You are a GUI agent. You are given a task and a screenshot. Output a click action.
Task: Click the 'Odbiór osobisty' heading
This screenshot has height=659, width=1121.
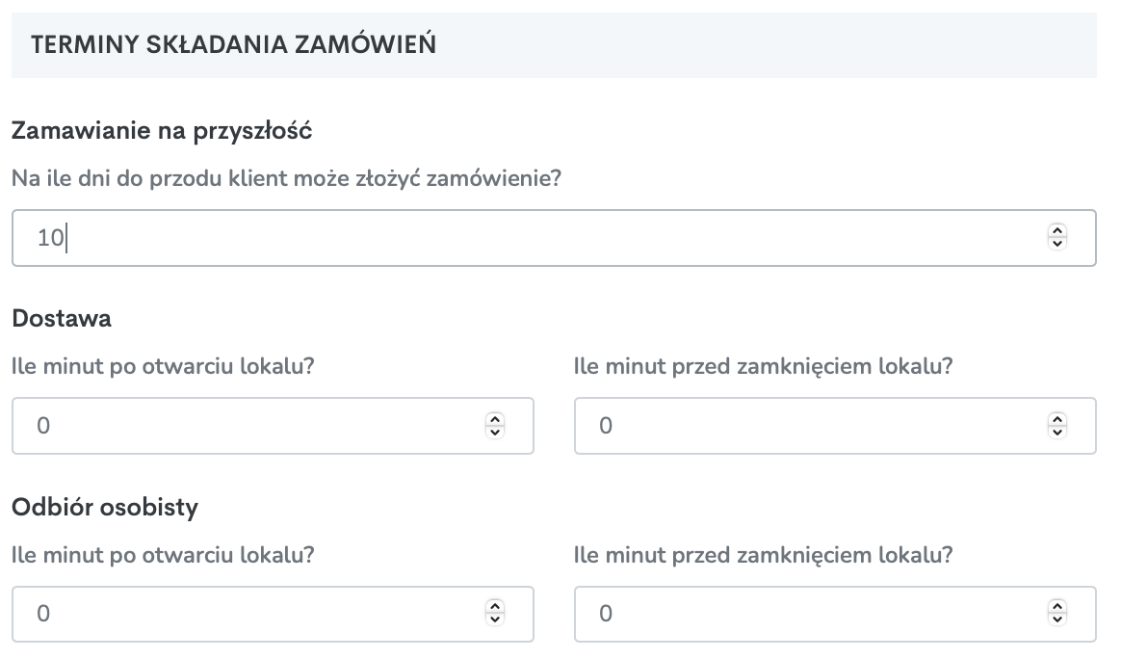point(105,508)
